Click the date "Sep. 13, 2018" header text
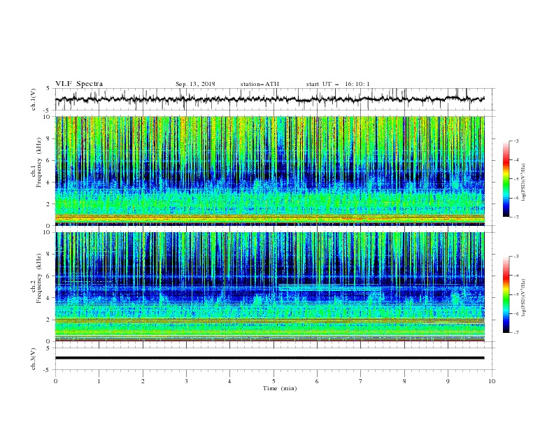Viewport: 554px width, 428px height. [x=195, y=84]
